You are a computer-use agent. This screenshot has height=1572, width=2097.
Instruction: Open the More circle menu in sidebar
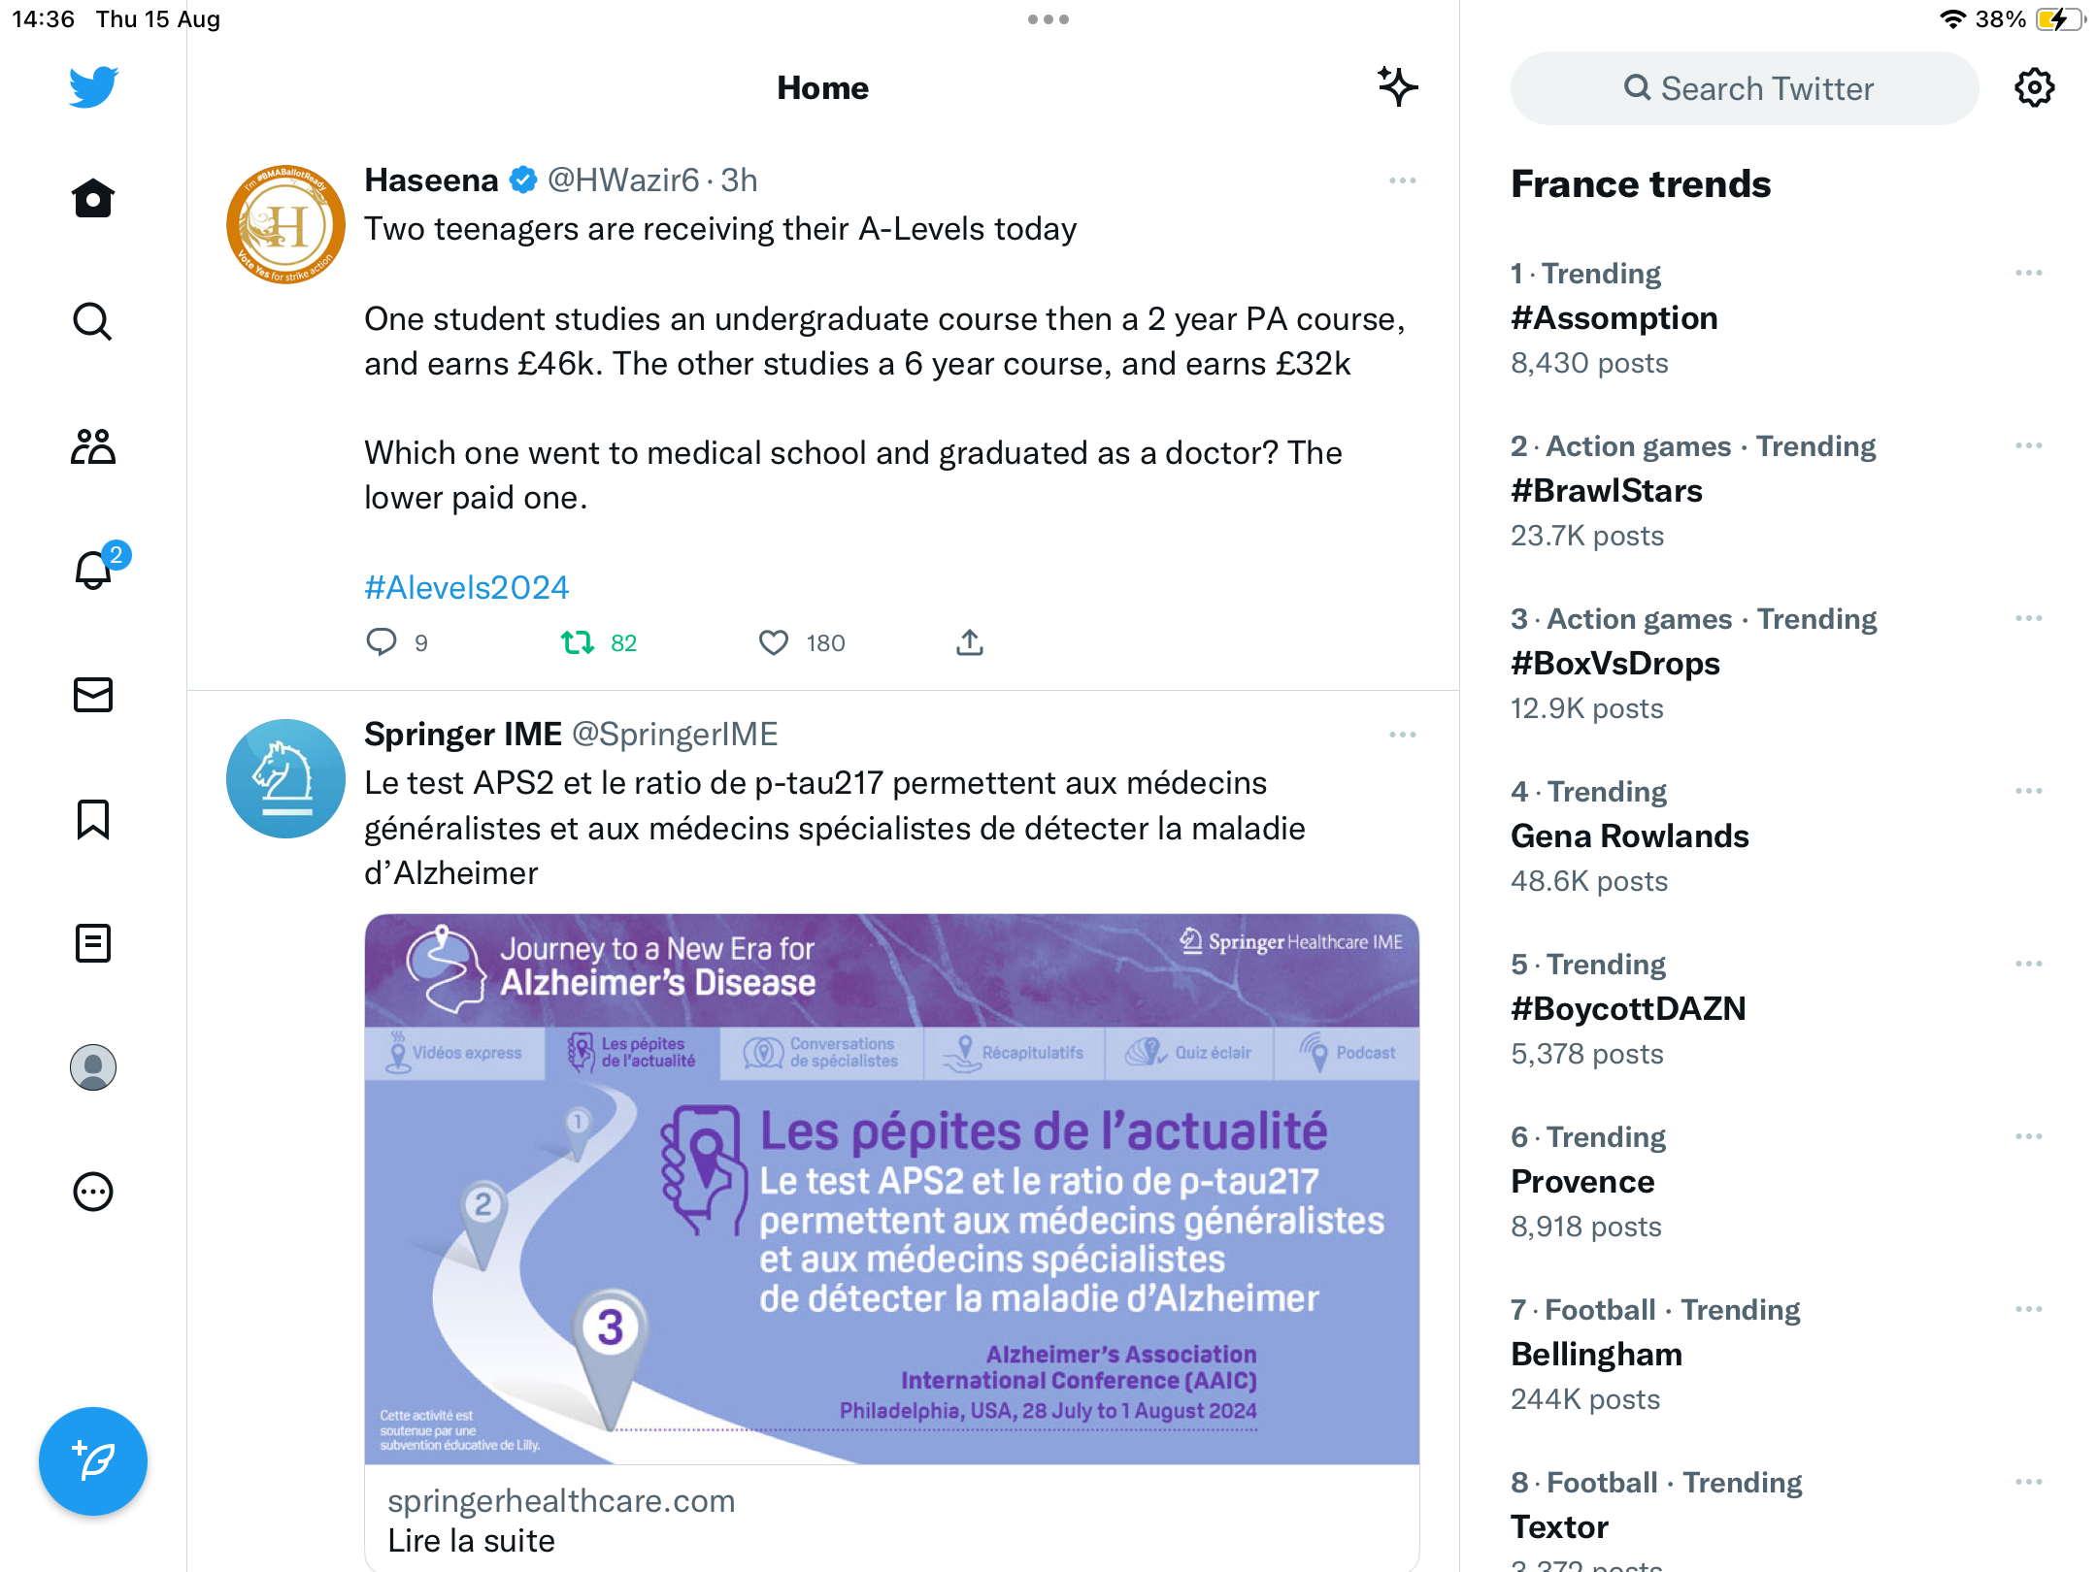93,1192
